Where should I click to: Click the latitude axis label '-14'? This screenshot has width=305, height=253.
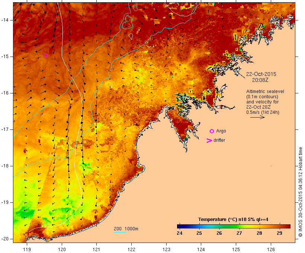[x=4, y=20]
